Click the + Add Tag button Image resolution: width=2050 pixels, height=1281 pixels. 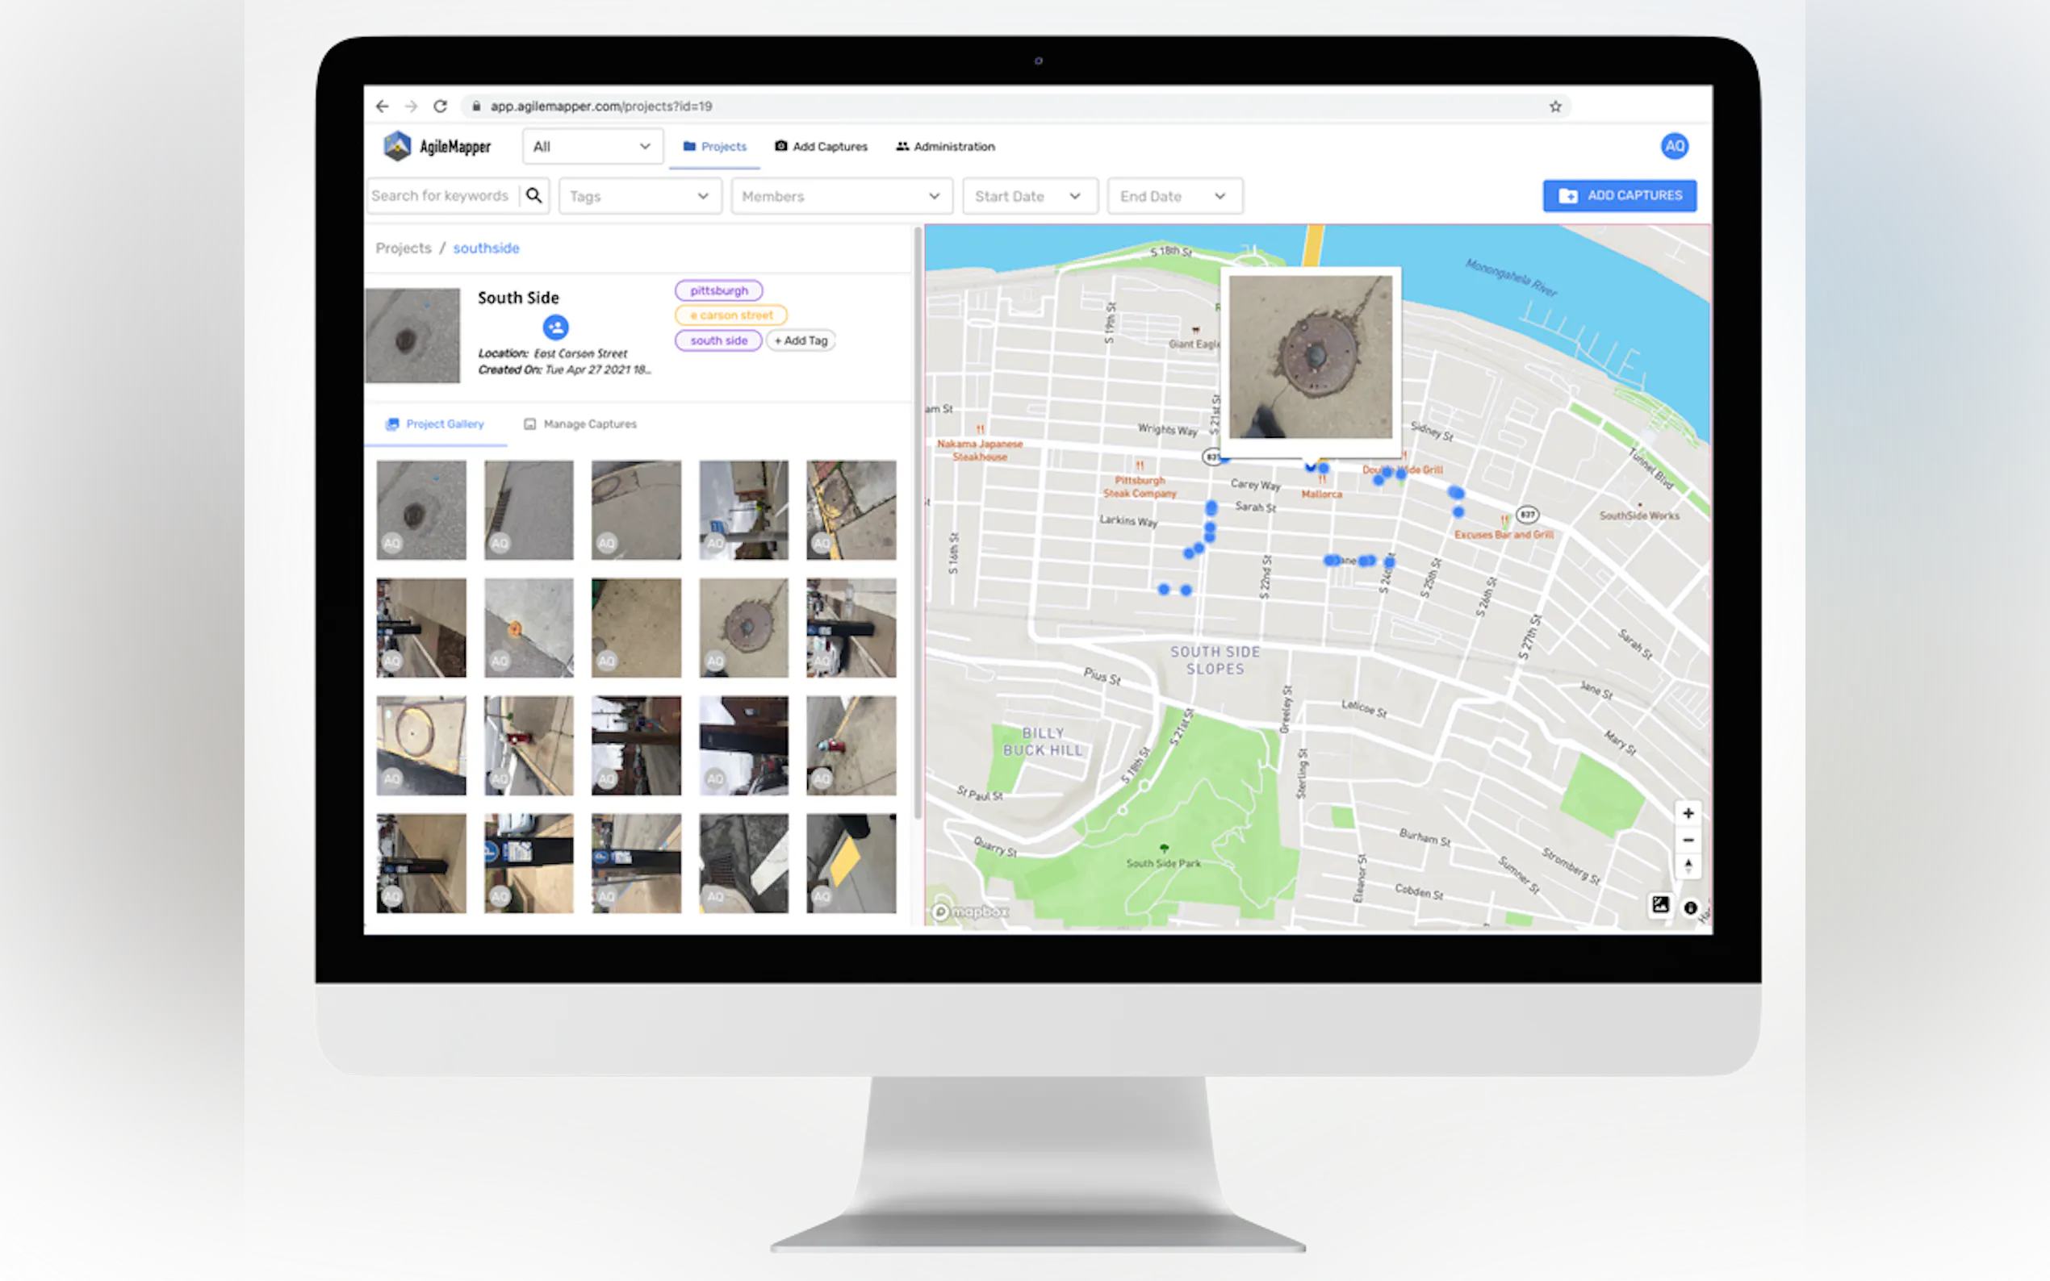click(801, 340)
